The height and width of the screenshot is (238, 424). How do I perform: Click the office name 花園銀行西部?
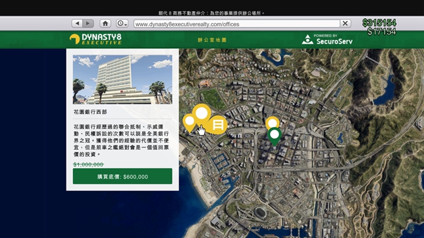click(90, 112)
